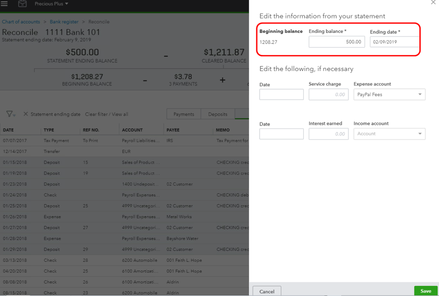Open the hamburger navigation menu
This screenshot has height=296, width=439.
4,4
